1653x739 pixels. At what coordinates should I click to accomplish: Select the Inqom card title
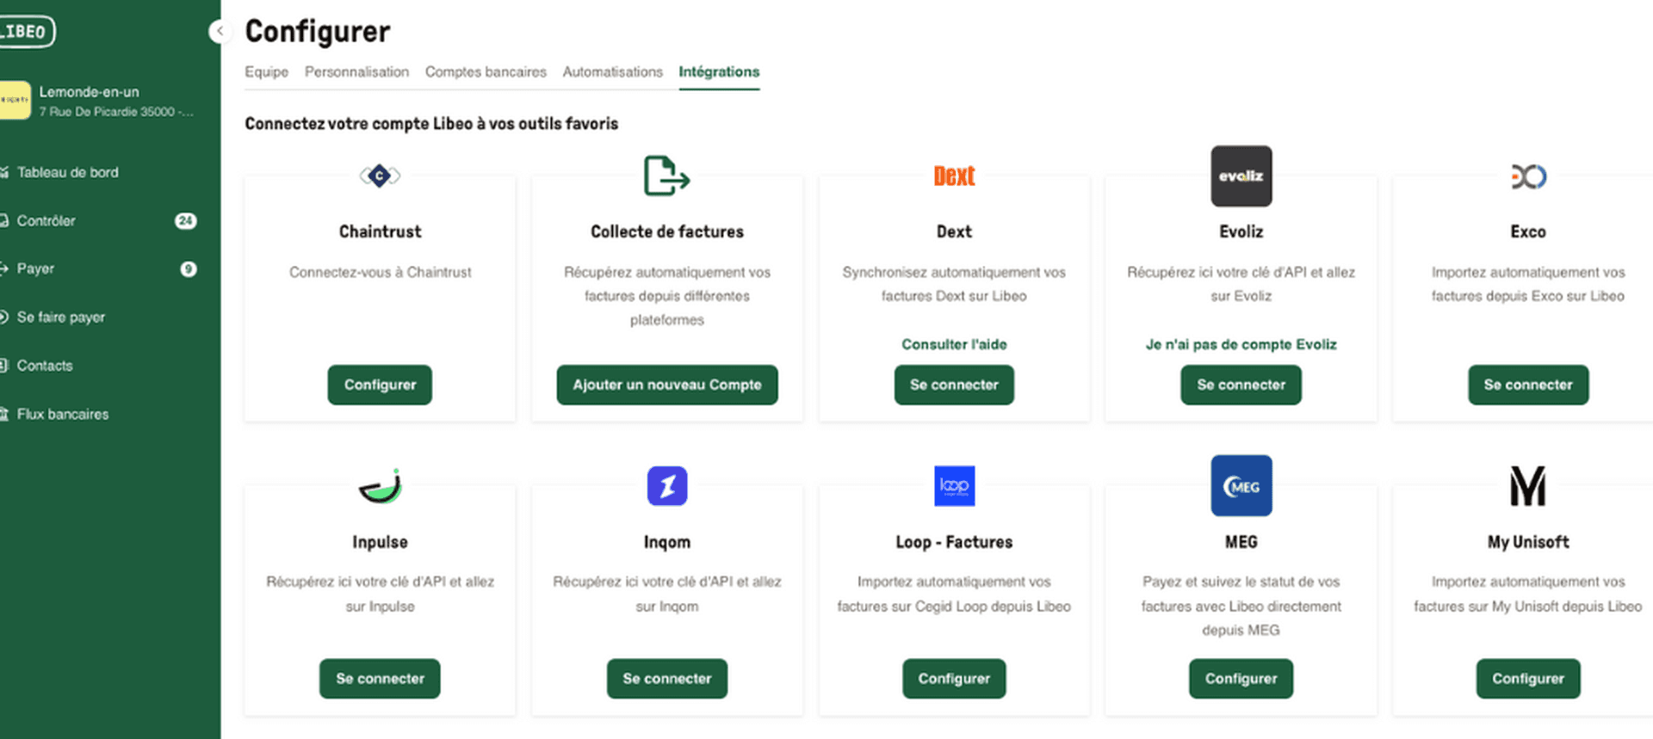(x=667, y=542)
